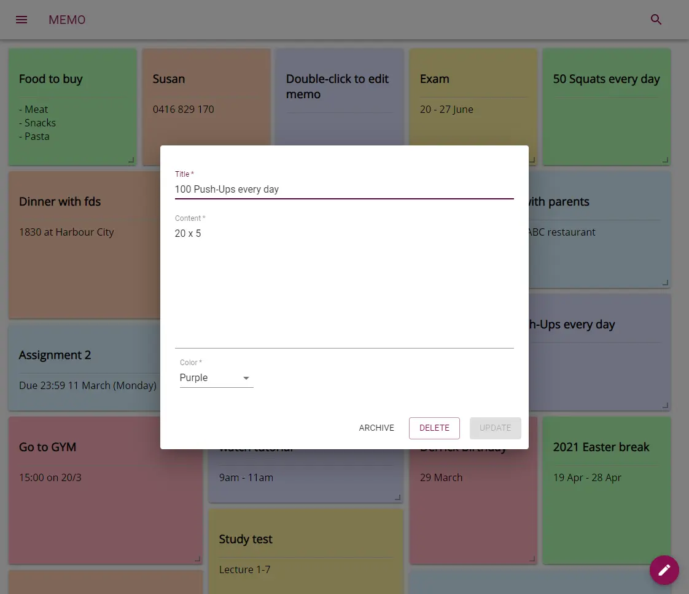Click resize handle on Go to GYM memo
The width and height of the screenshot is (689, 594).
tap(197, 559)
